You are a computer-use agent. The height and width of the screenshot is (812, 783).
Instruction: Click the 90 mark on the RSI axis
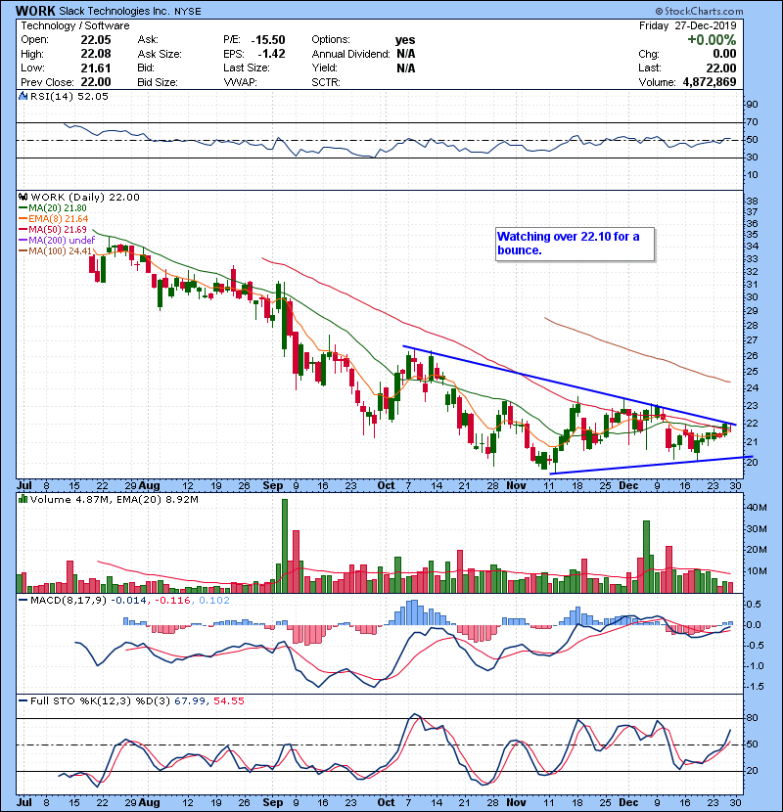click(x=752, y=105)
